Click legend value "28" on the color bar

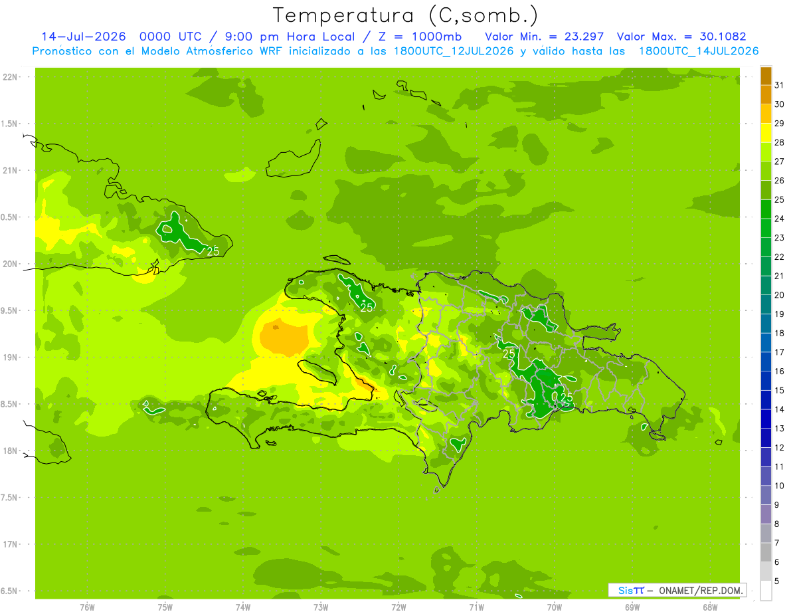(779, 142)
